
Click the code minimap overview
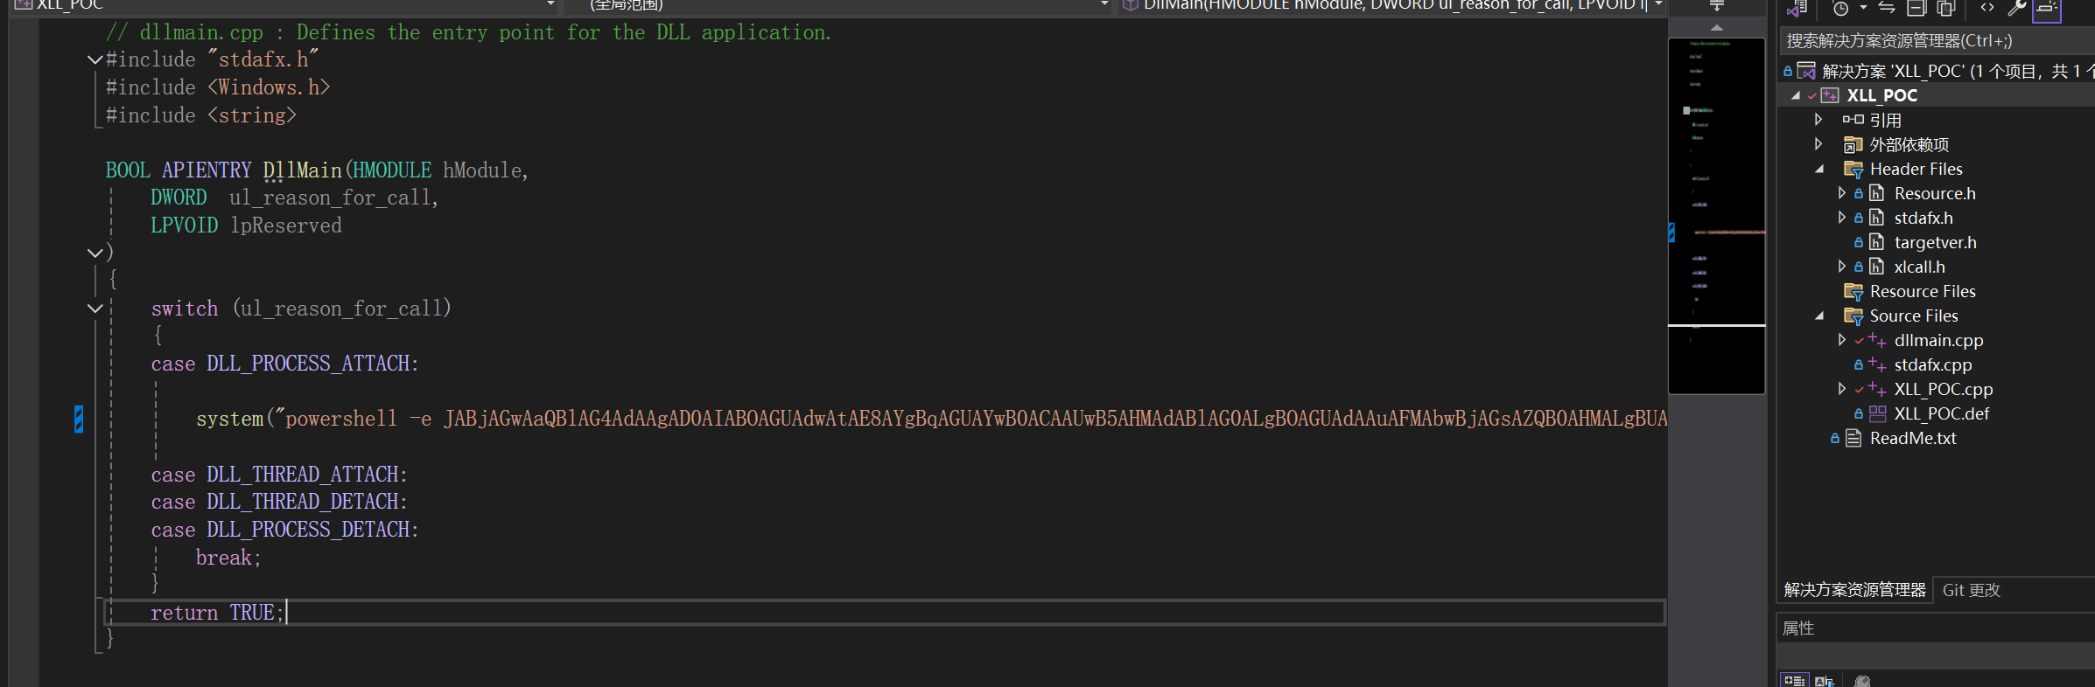tap(1716, 216)
